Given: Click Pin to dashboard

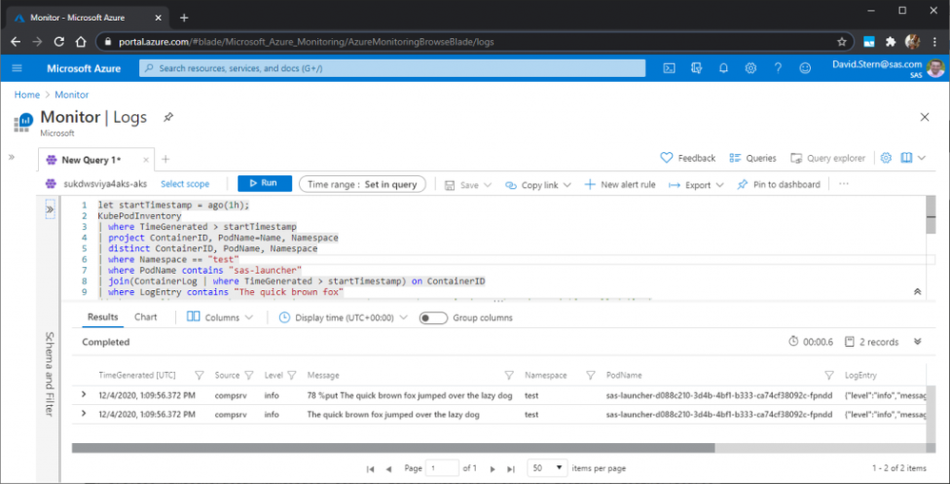Looking at the screenshot, I should [779, 184].
